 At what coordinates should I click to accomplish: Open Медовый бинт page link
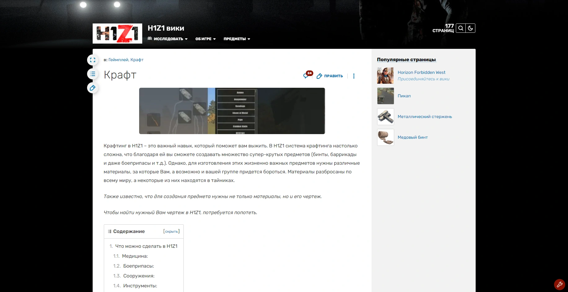[413, 138]
